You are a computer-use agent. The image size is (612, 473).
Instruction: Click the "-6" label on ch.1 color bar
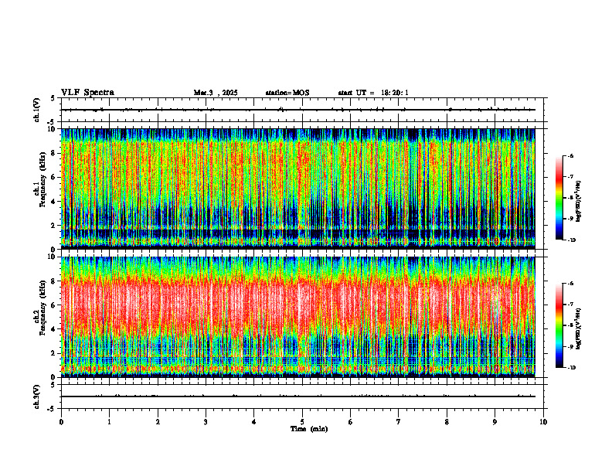570,155
